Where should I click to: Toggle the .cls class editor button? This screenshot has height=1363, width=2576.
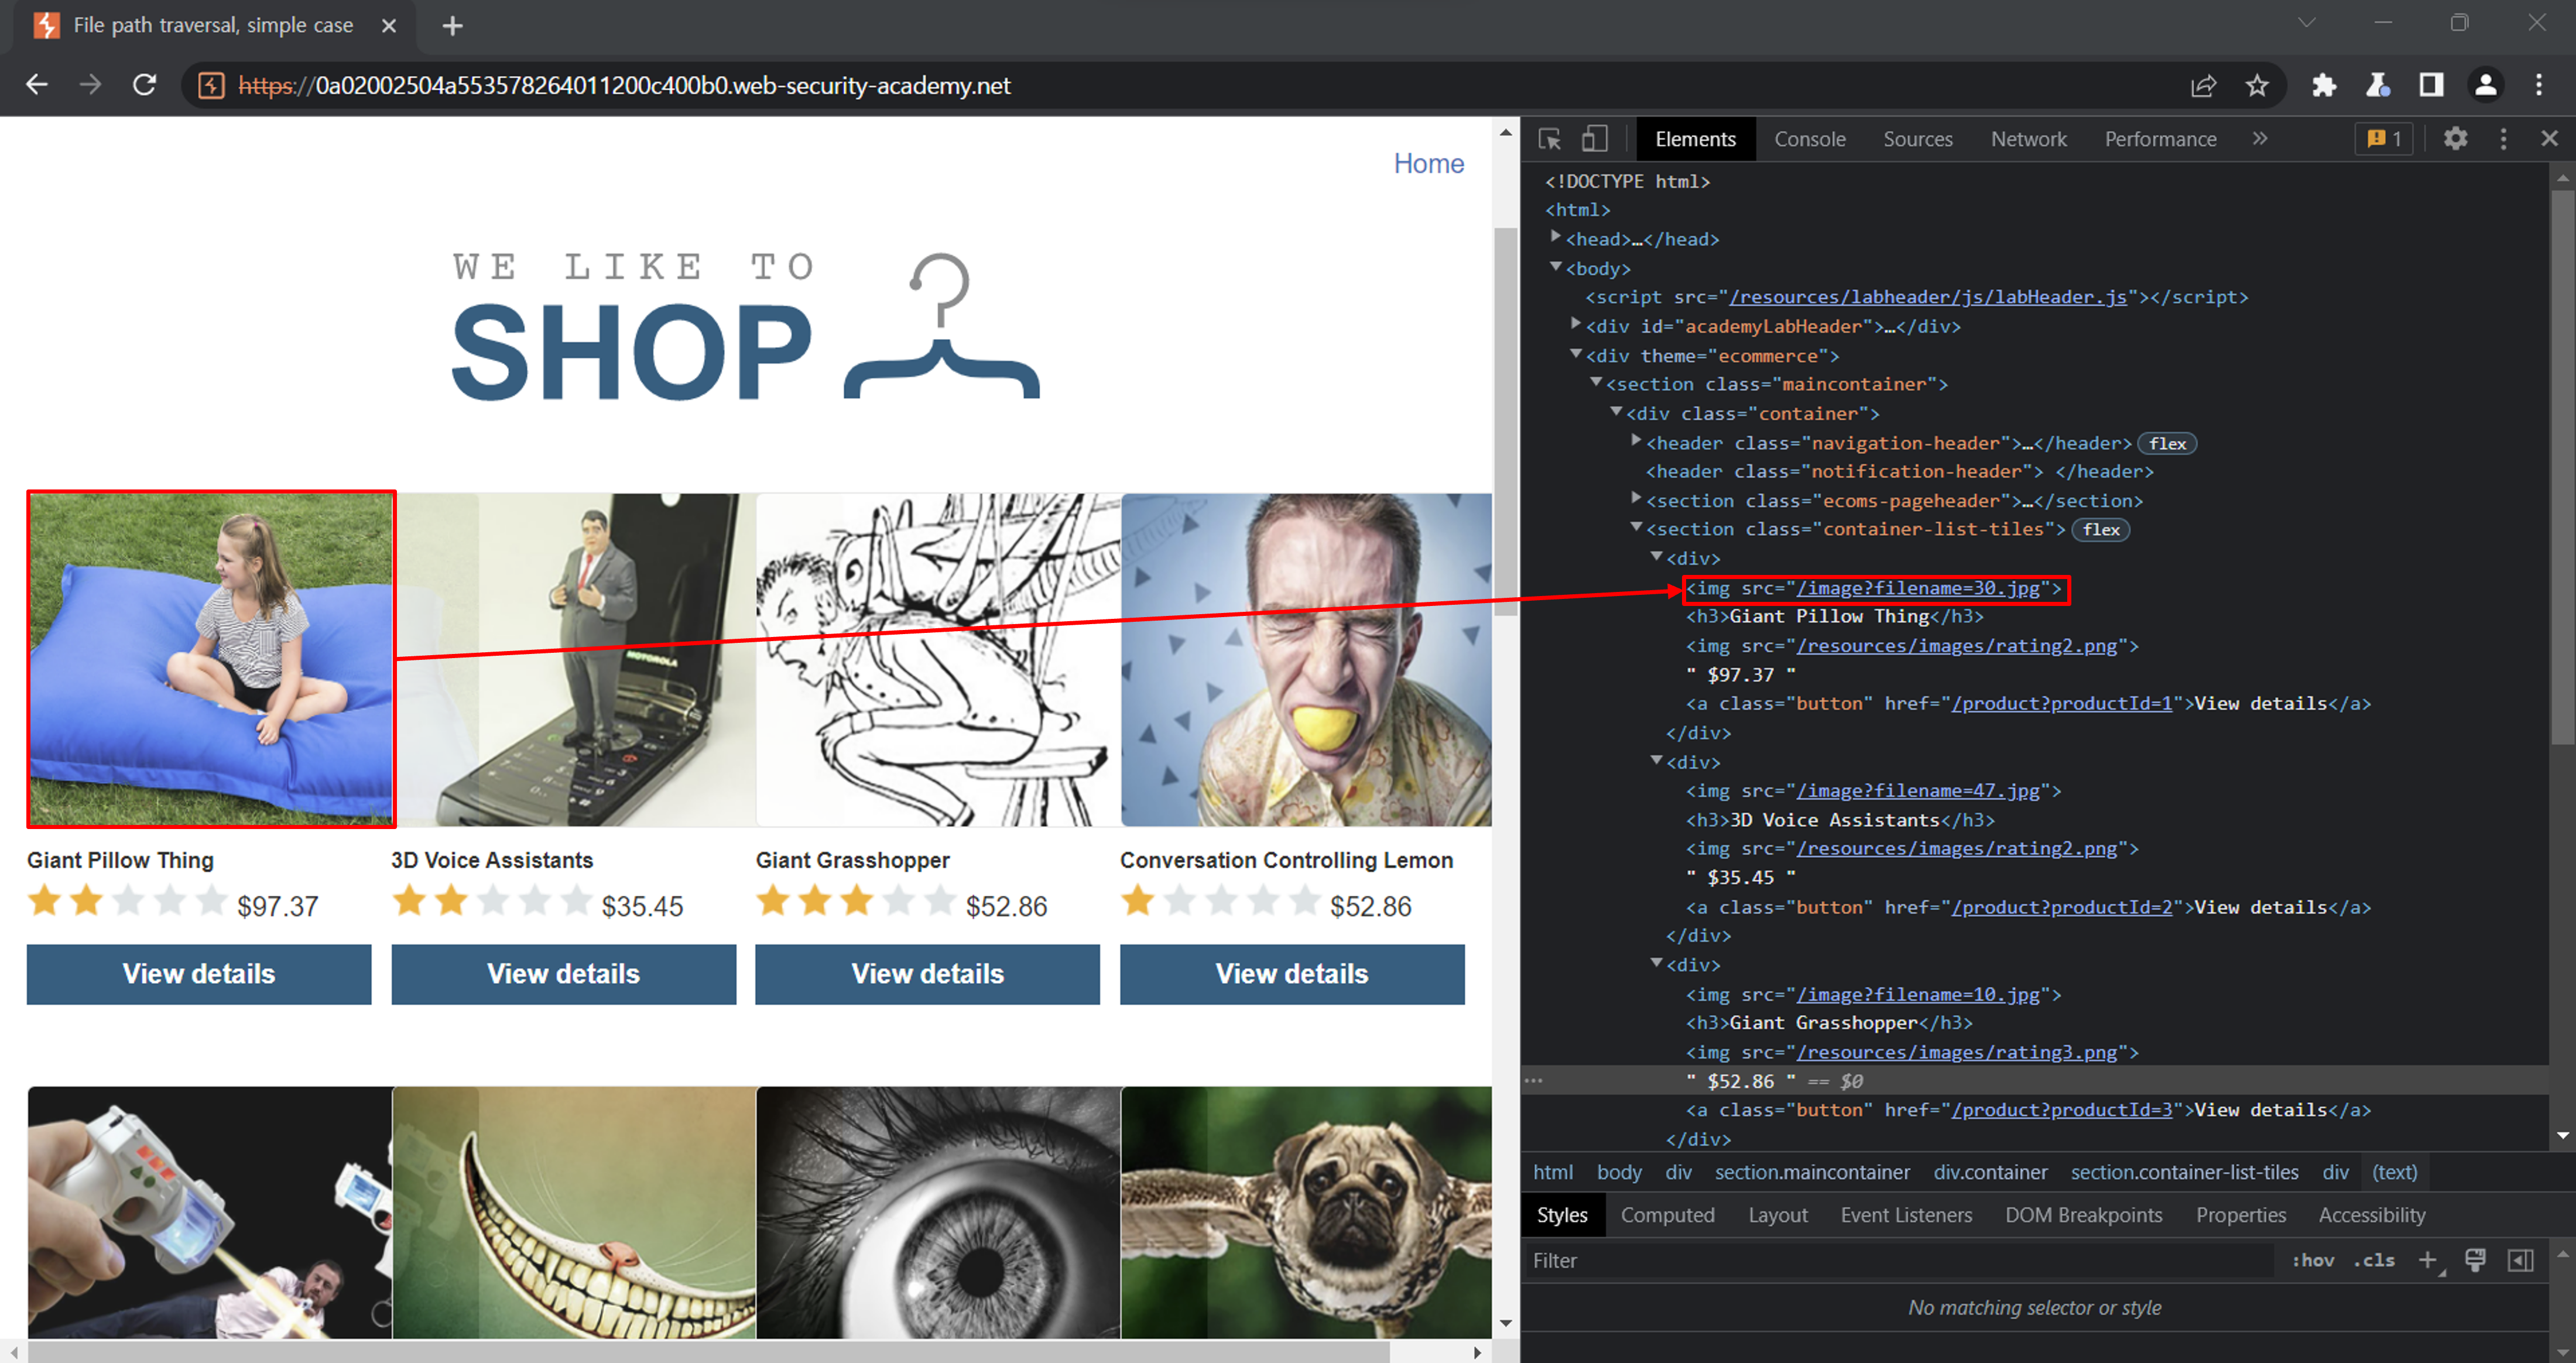2374,1260
